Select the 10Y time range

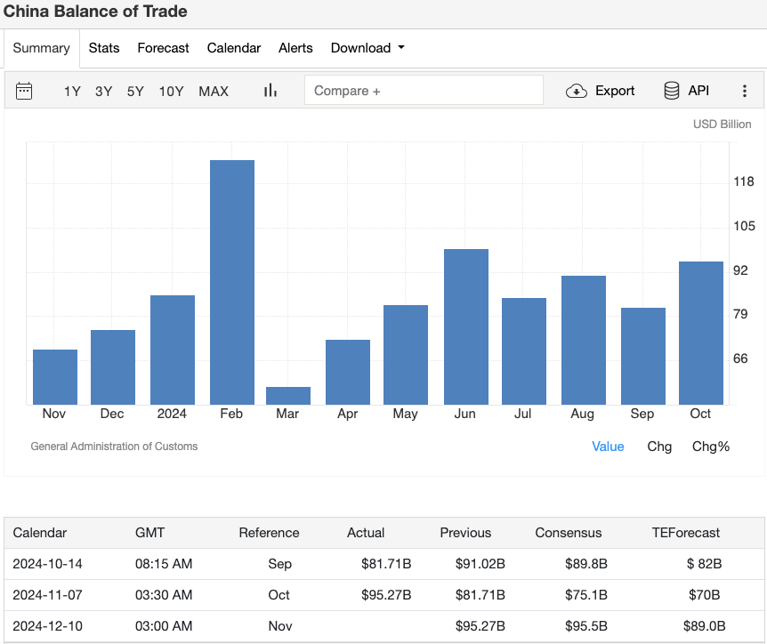click(171, 91)
